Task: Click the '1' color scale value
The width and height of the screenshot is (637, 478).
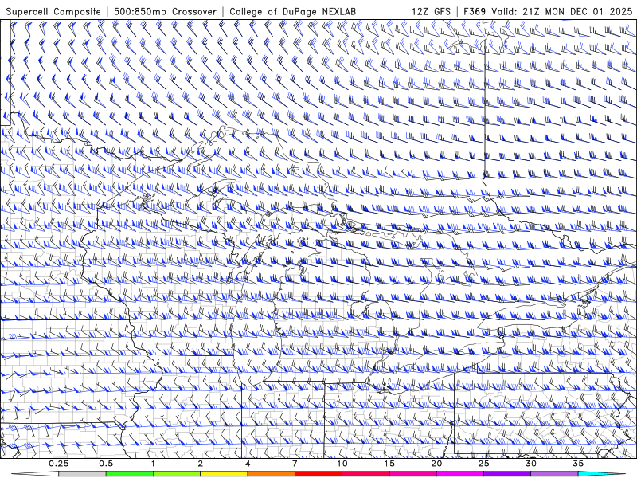Action: point(153,464)
